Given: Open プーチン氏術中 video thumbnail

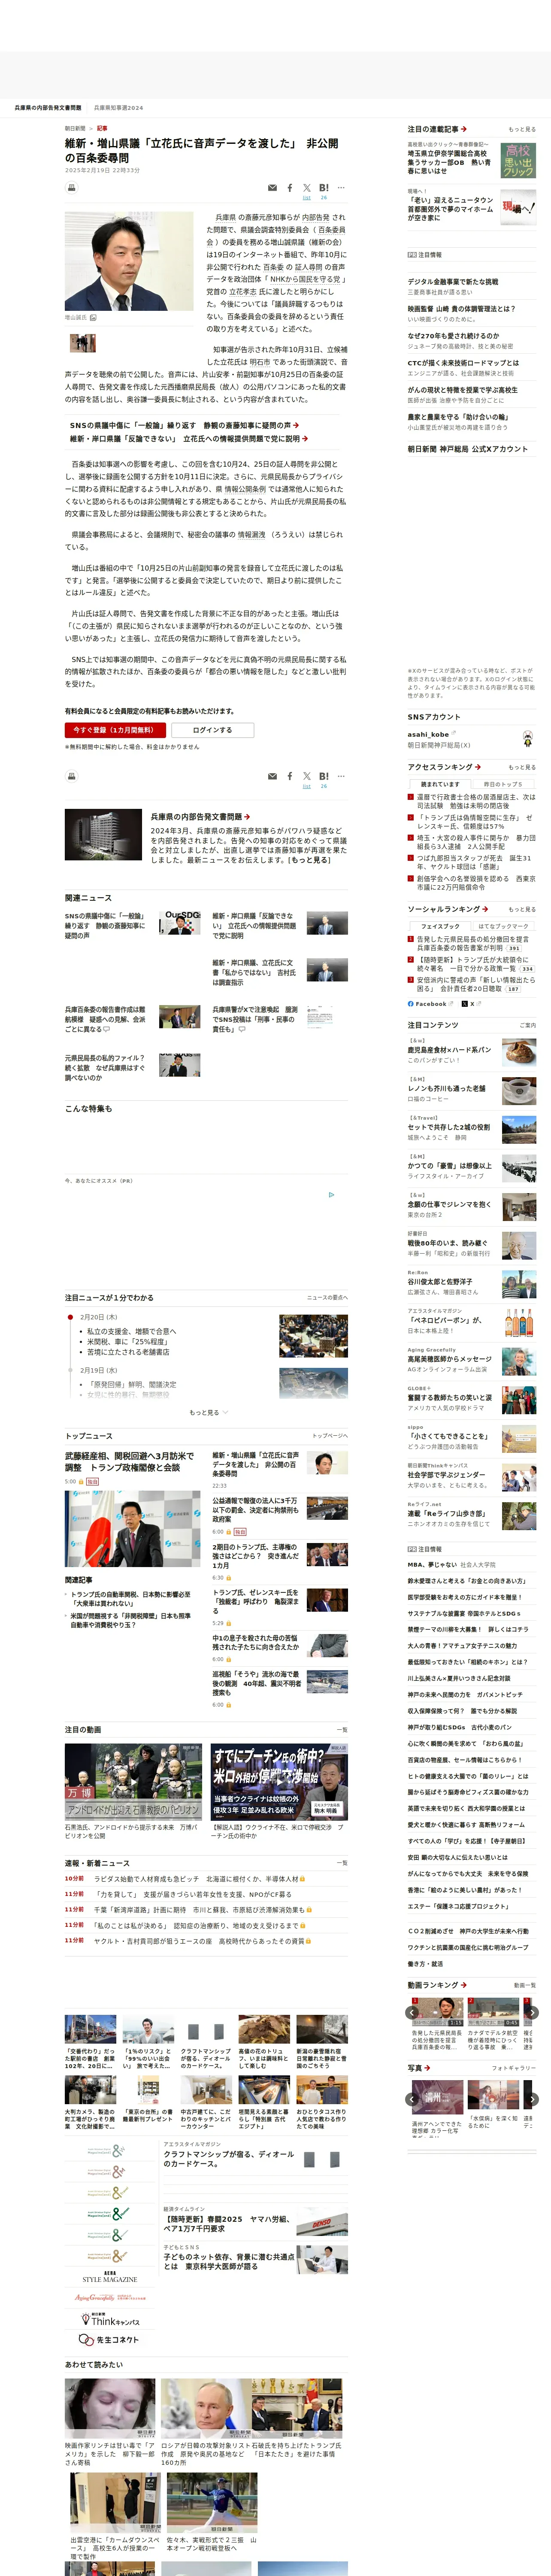Looking at the screenshot, I should coord(279,1782).
